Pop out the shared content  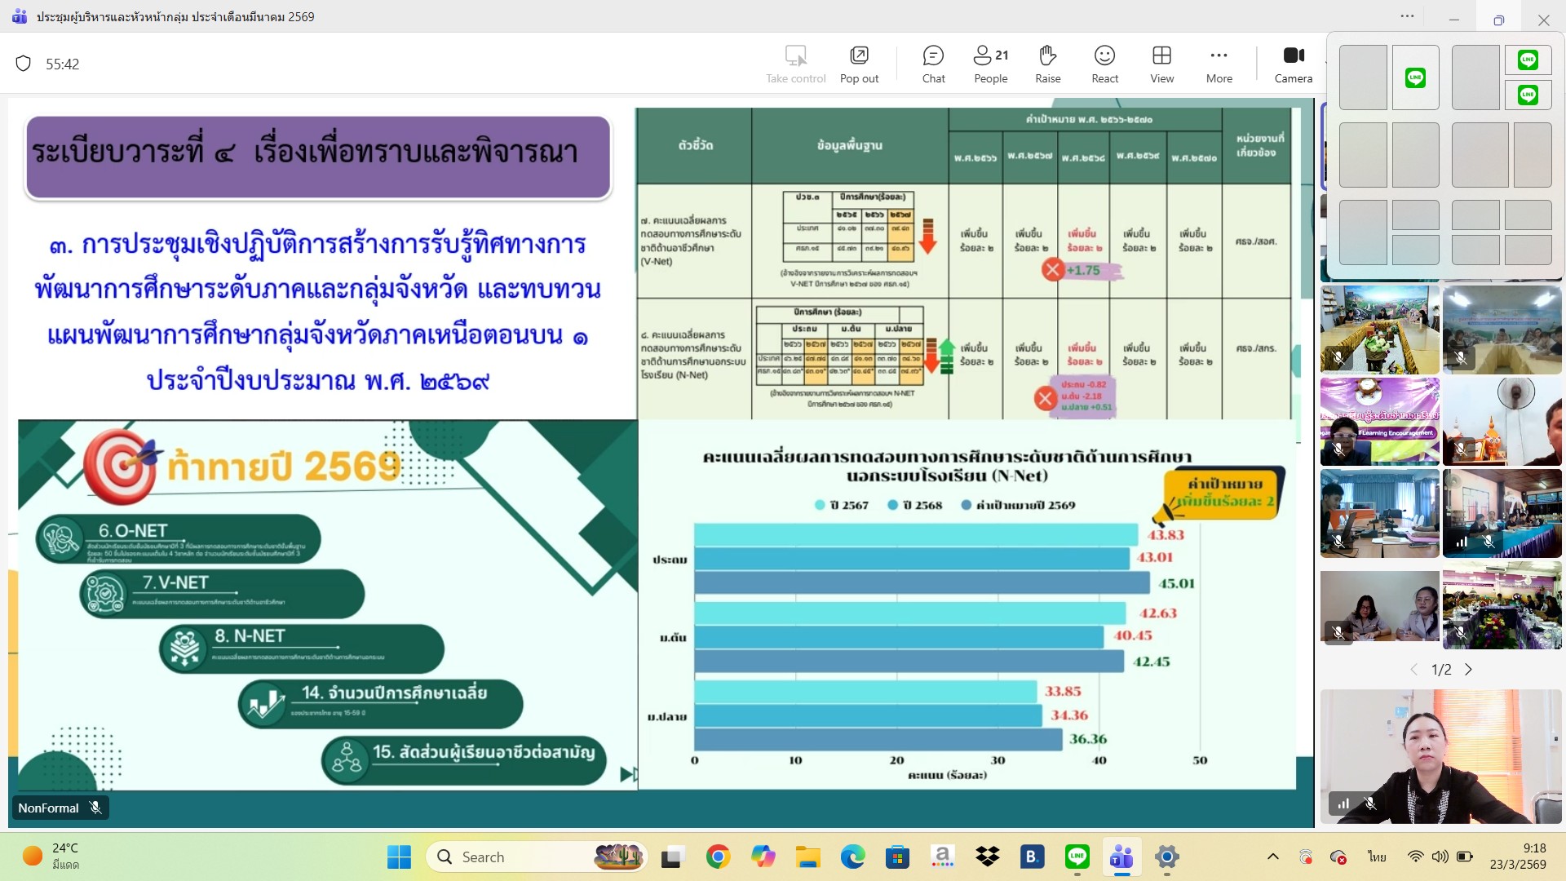[859, 64]
